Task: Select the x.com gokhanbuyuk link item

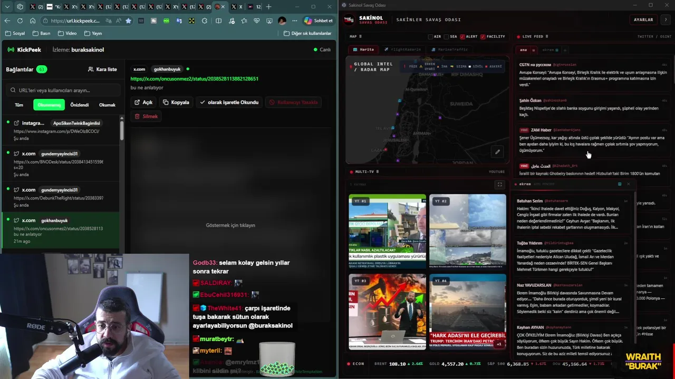Action: click(x=60, y=231)
